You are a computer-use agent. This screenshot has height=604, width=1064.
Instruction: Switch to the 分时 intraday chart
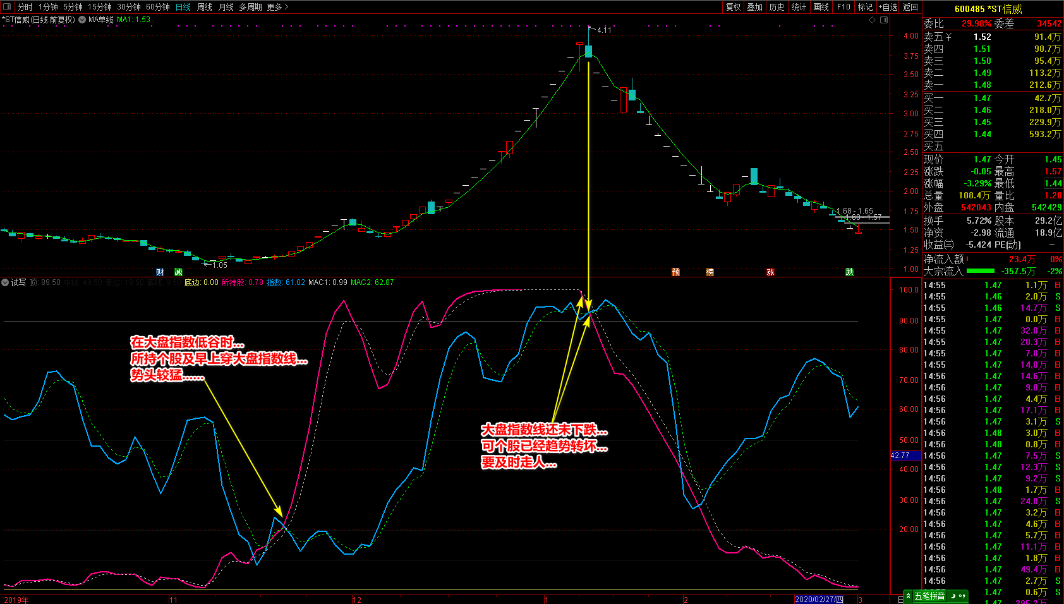[25, 7]
